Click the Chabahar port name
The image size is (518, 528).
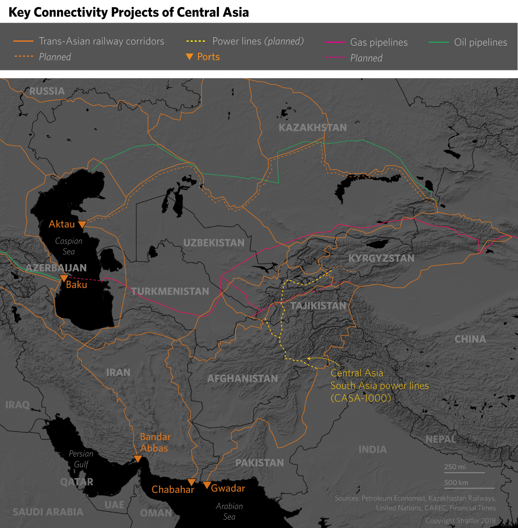173,490
